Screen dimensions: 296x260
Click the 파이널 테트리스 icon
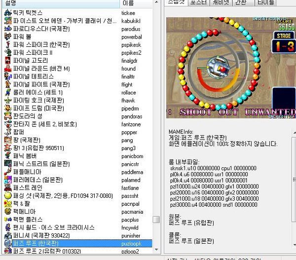tap(8, 76)
